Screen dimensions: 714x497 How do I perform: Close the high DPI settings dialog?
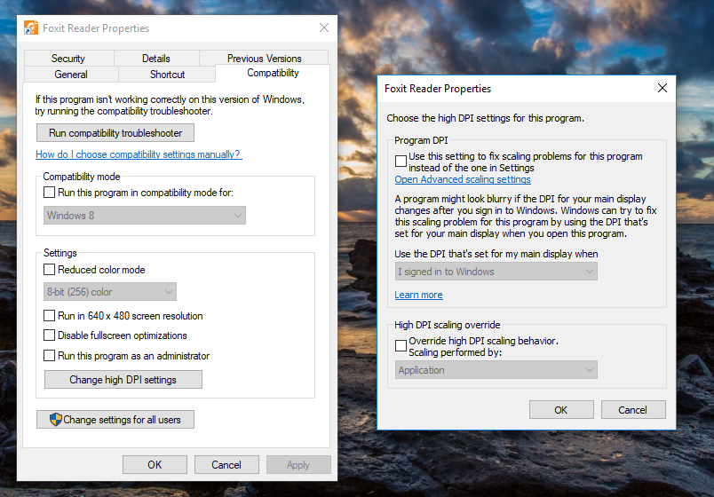(662, 89)
